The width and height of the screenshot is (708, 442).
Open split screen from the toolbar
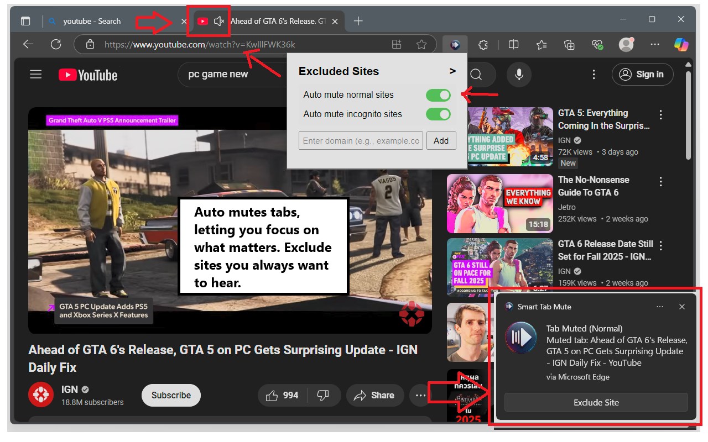[513, 45]
